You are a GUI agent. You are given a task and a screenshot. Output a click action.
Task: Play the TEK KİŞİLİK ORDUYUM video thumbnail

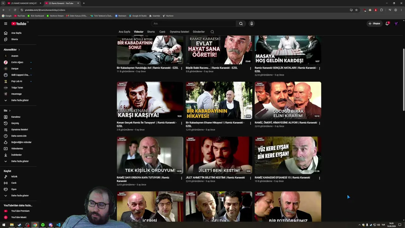tap(150, 155)
